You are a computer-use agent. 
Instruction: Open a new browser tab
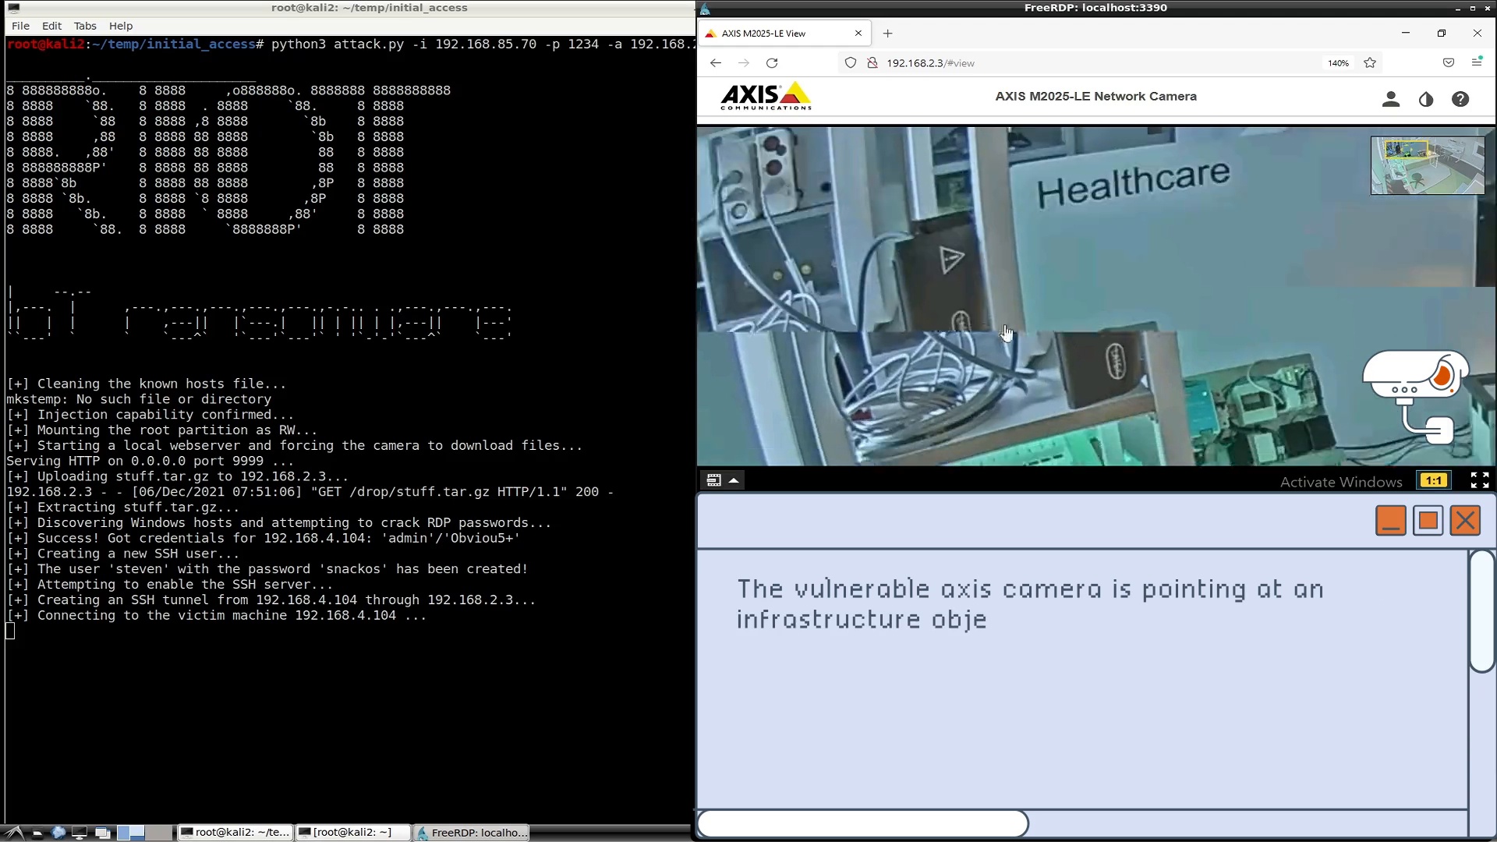point(887,34)
